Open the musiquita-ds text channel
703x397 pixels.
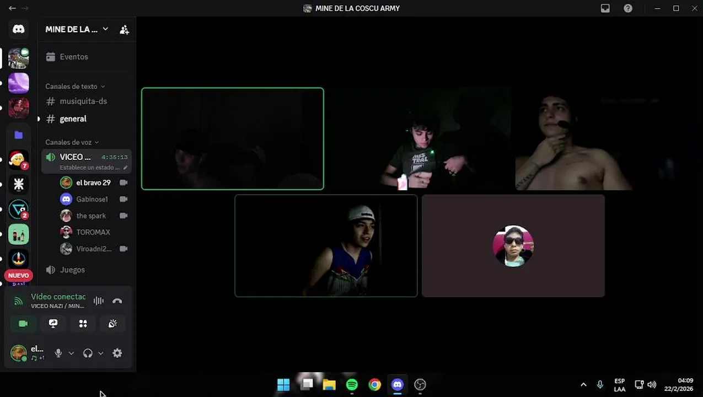86,101
